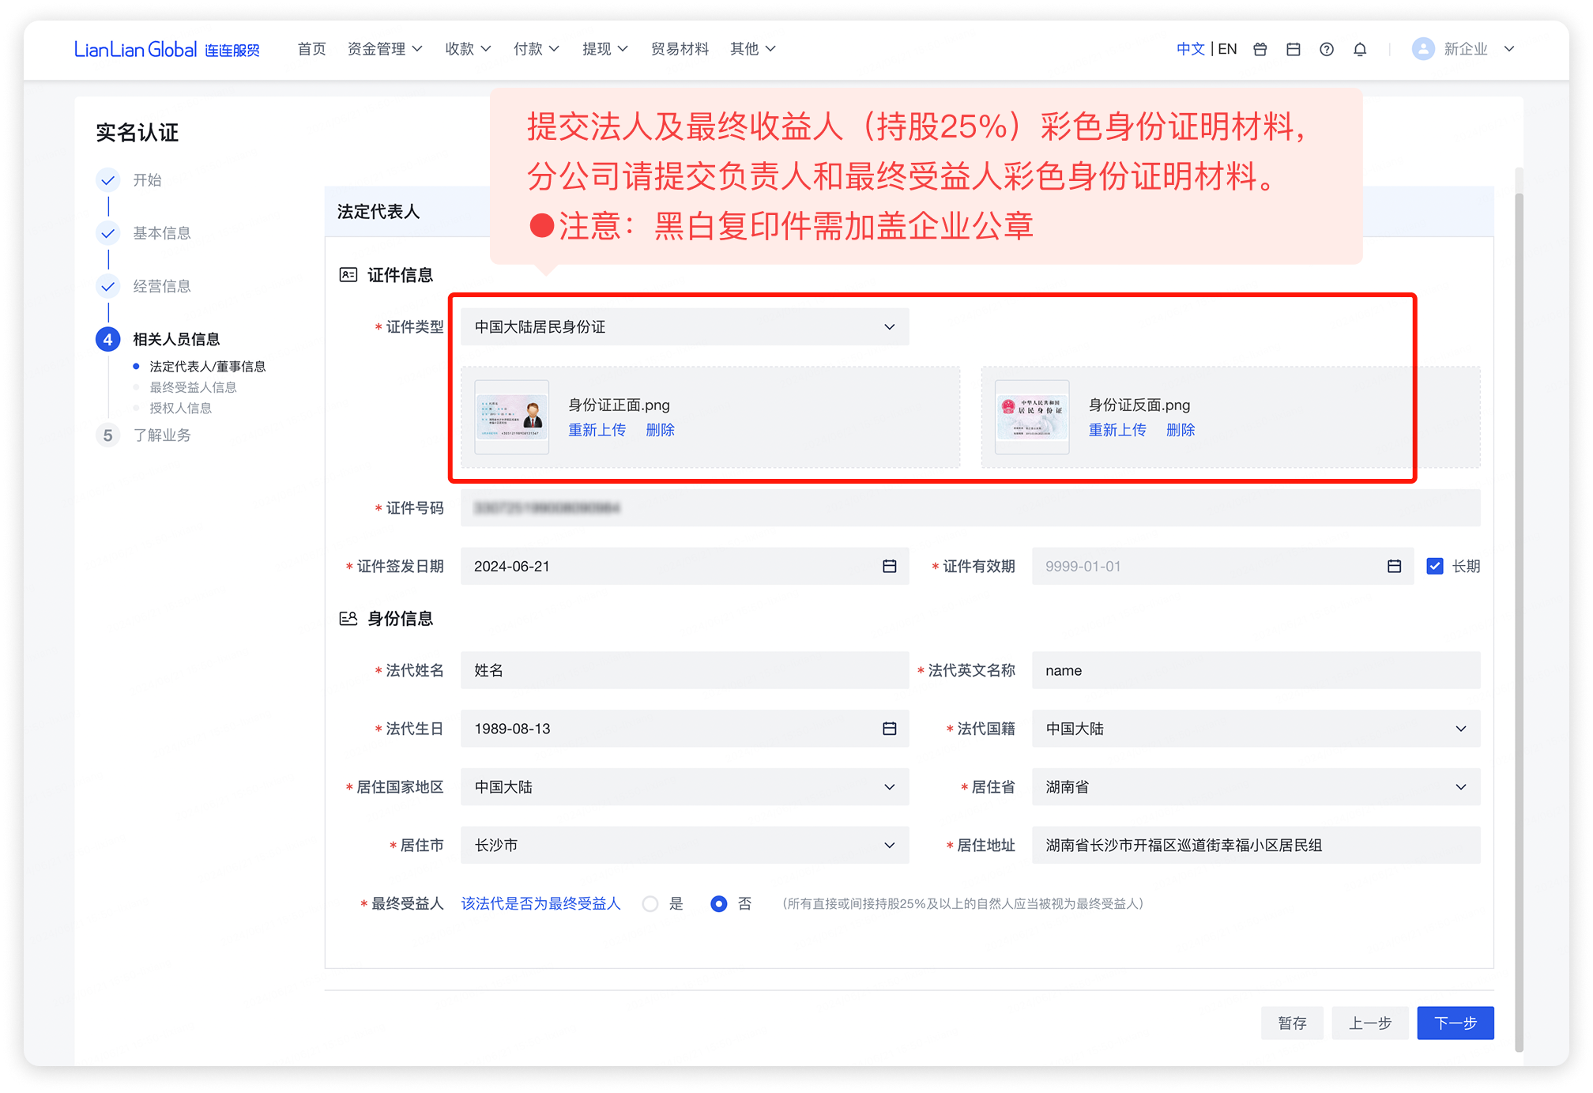Click the 法代英文名称 input field

(x=1255, y=670)
